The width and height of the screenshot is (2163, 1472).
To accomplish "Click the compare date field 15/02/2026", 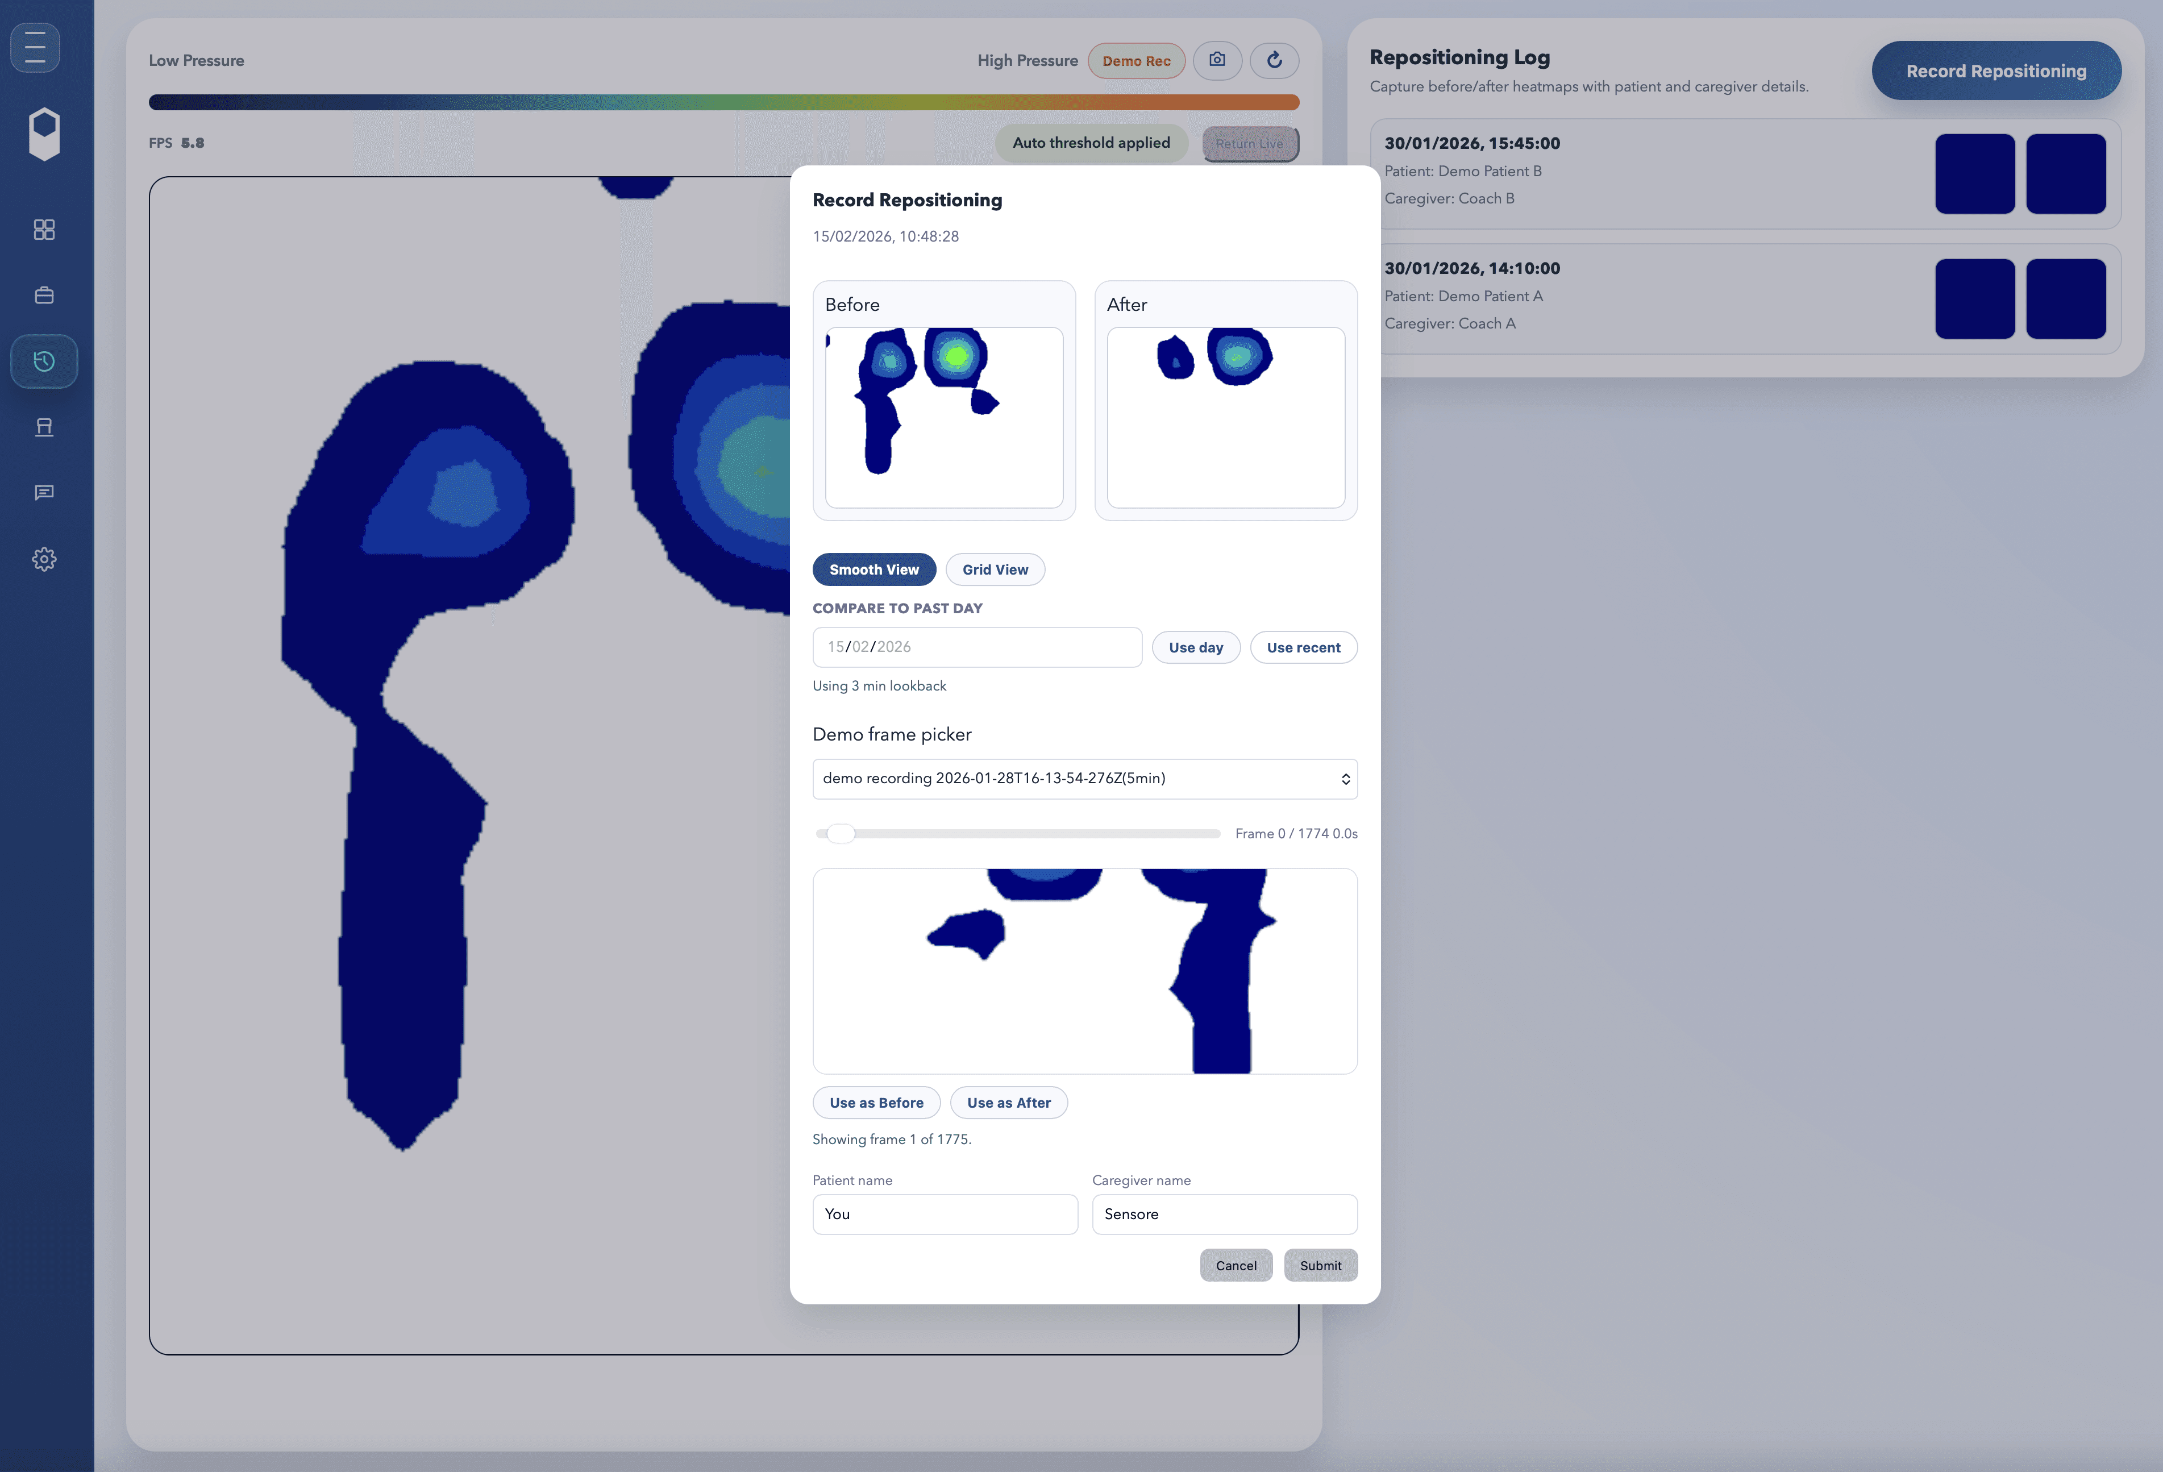I will coord(976,647).
